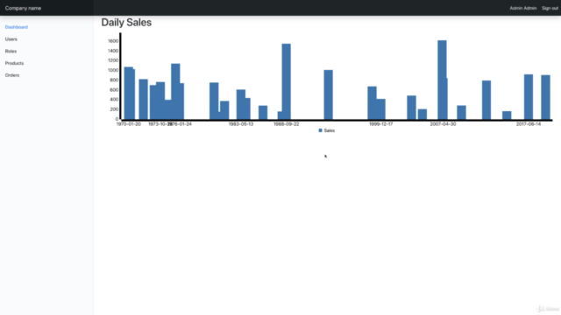
Task: Open the Roles section
Action: click(x=11, y=51)
